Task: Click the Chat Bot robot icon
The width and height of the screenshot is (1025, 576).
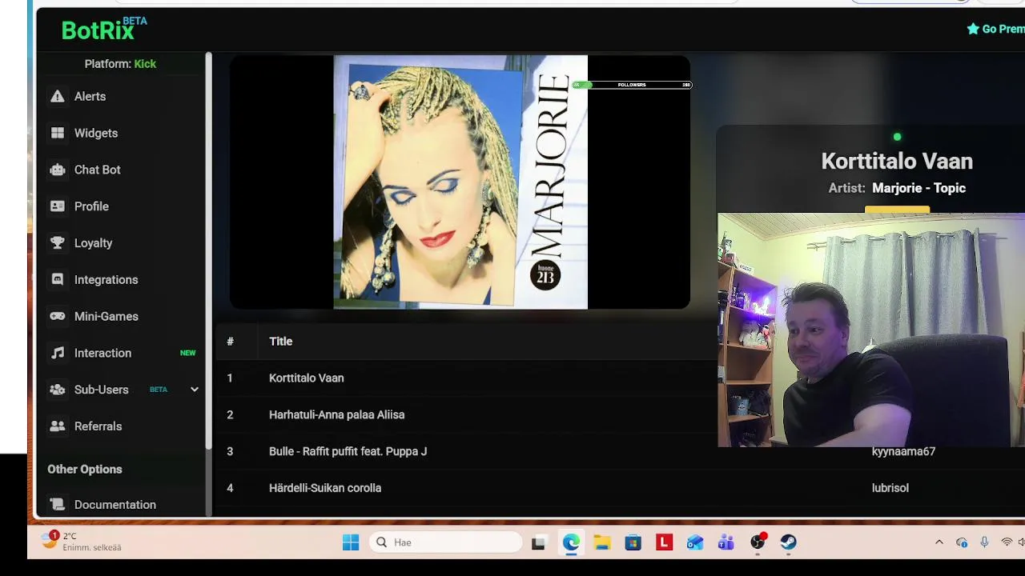Action: pyautogui.click(x=57, y=170)
